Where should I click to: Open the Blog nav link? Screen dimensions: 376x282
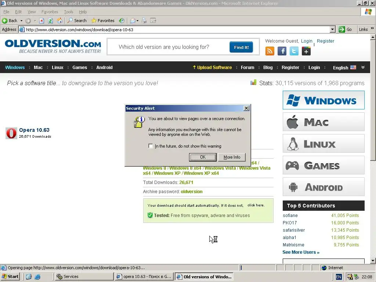[268, 68]
